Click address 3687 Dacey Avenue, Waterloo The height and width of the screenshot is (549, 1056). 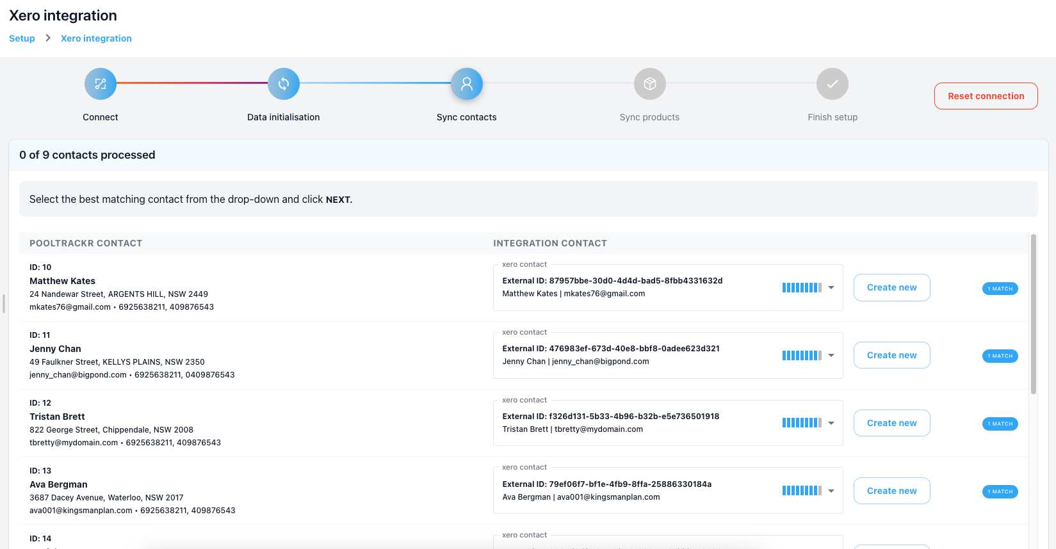[x=106, y=498]
